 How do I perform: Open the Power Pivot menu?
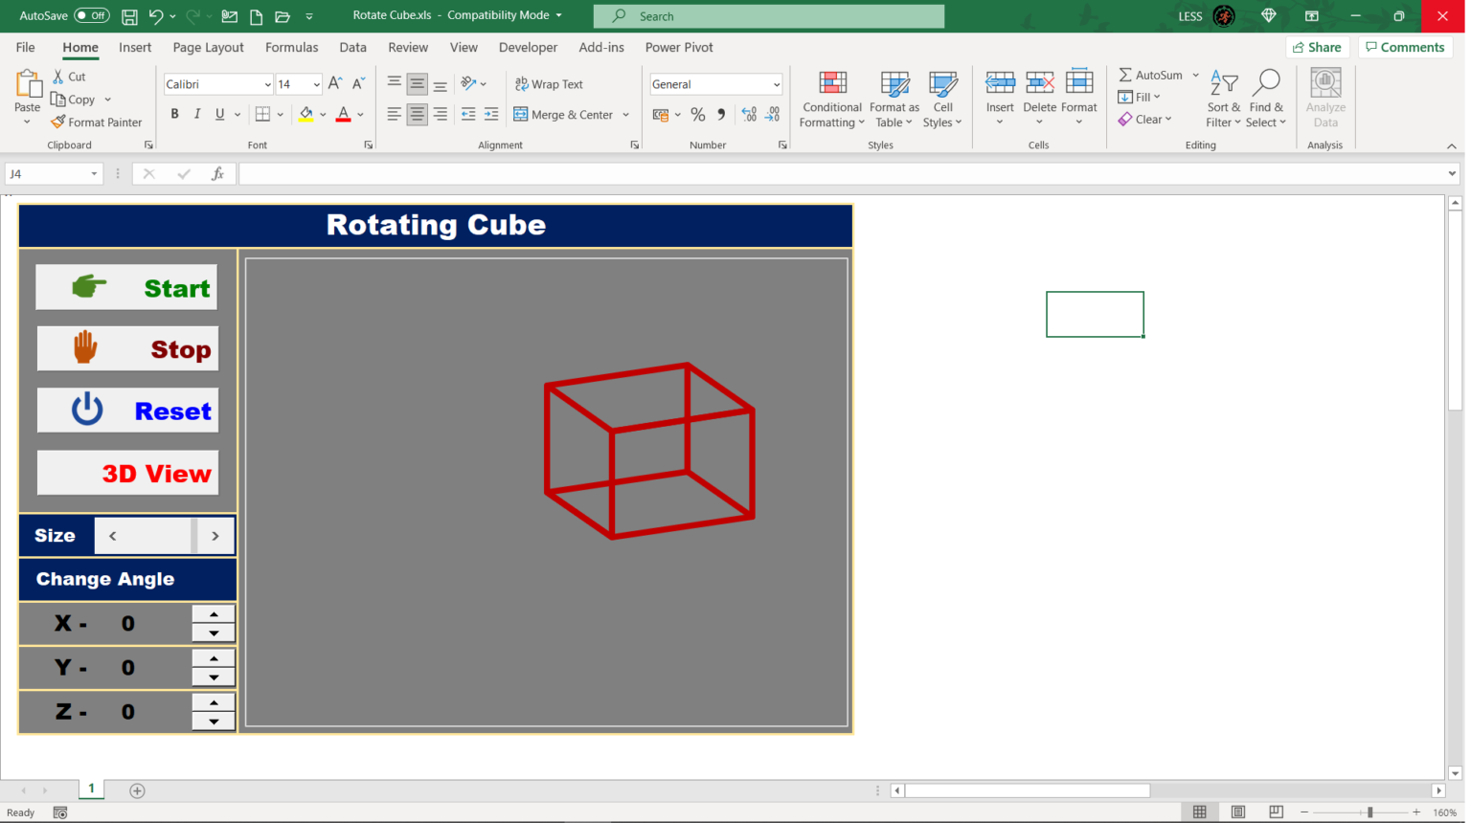pos(678,47)
